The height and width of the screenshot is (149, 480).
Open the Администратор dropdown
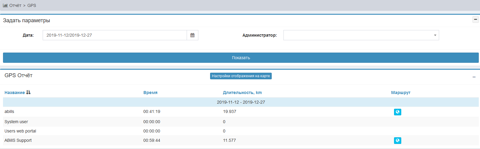click(x=361, y=35)
